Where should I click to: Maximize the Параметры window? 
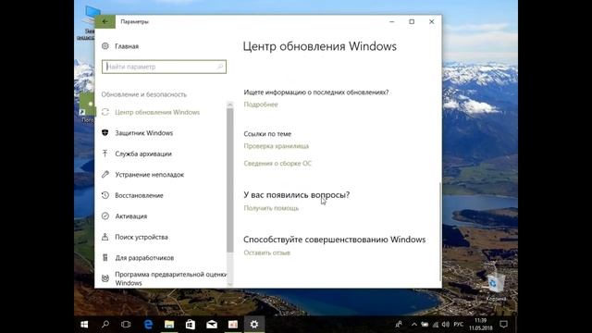412,21
